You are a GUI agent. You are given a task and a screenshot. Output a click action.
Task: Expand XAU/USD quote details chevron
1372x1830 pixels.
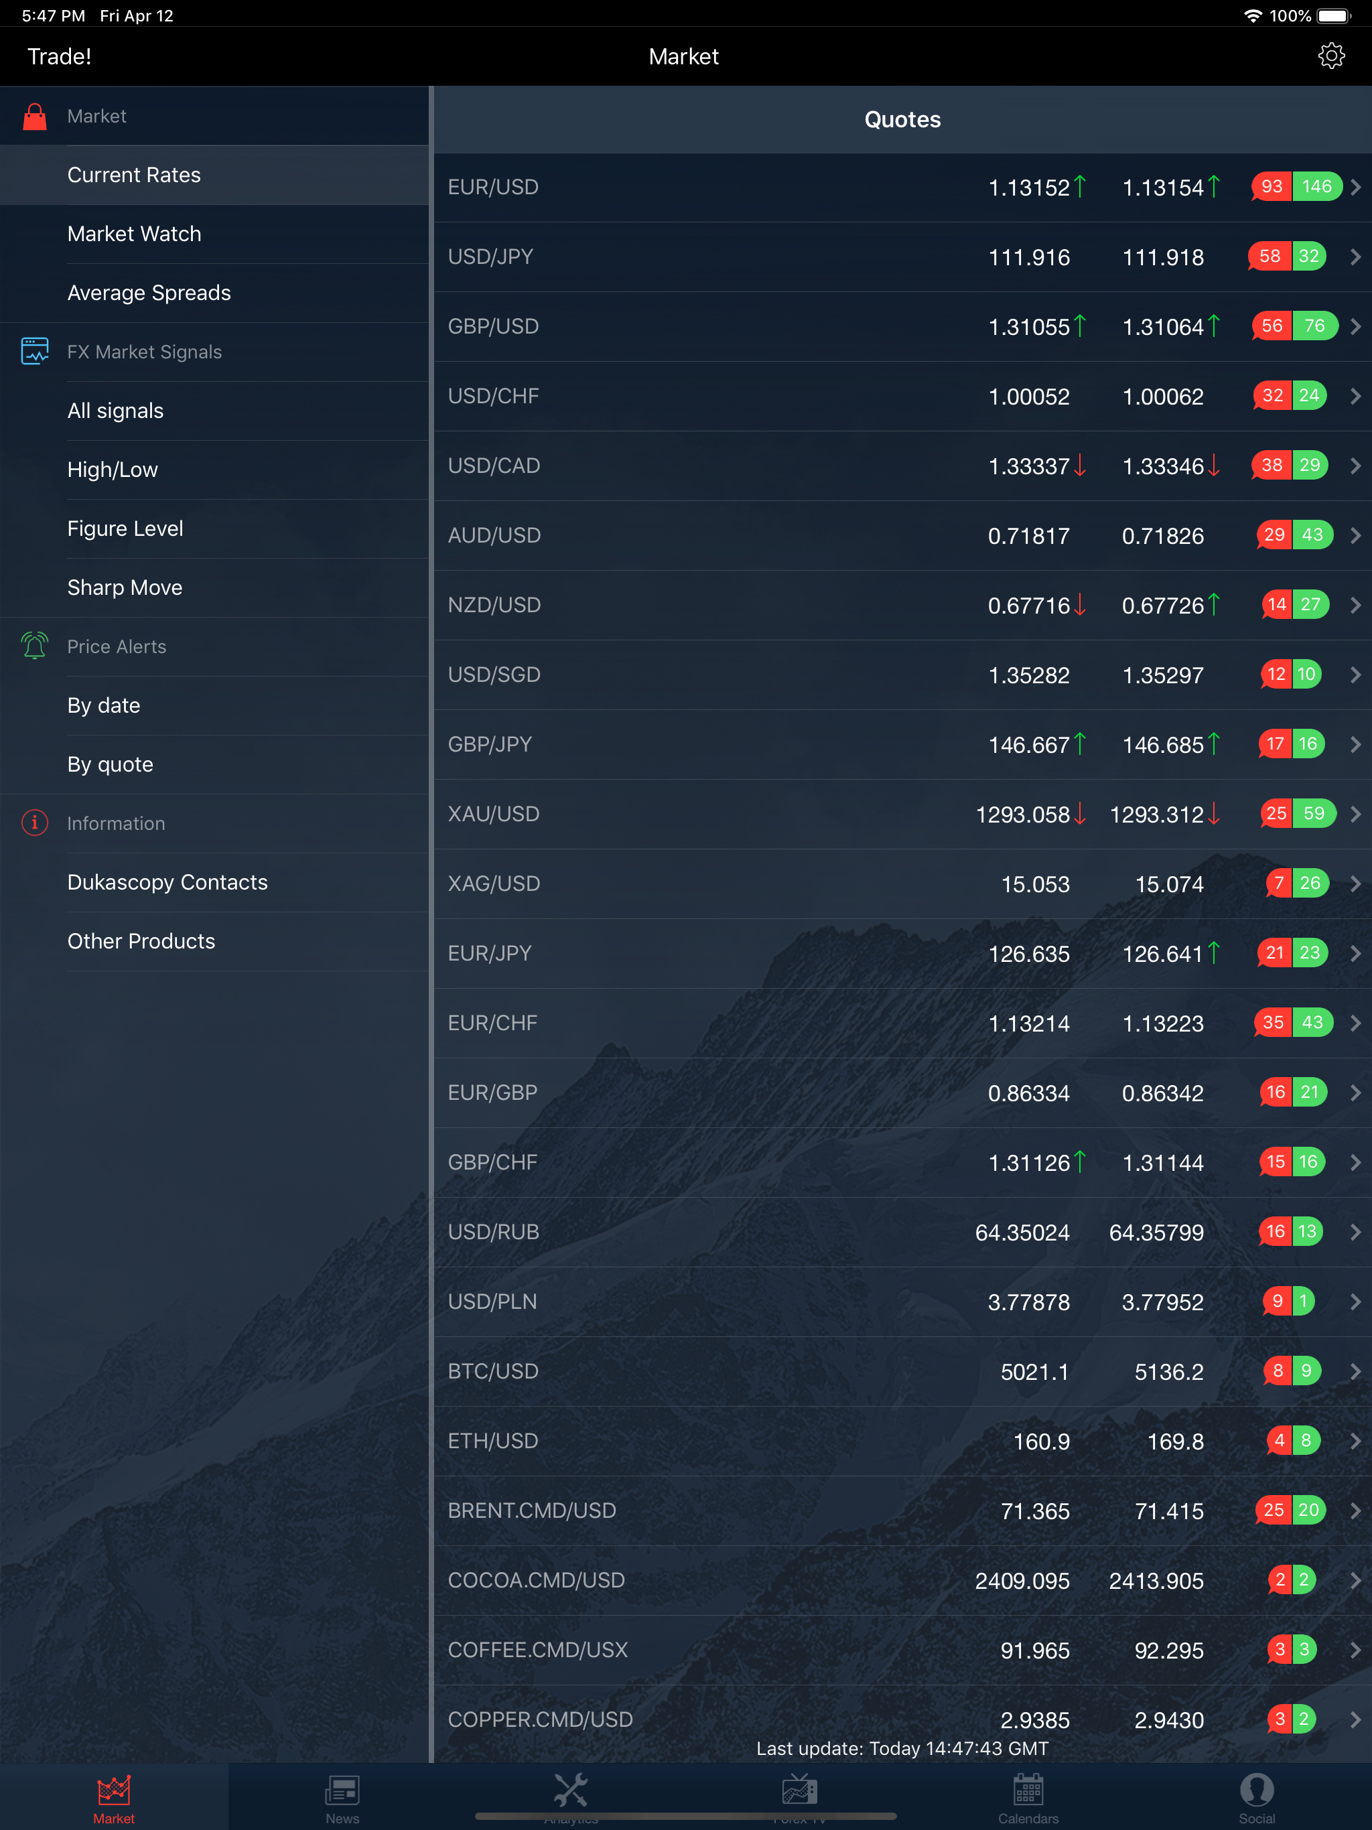pos(1355,814)
